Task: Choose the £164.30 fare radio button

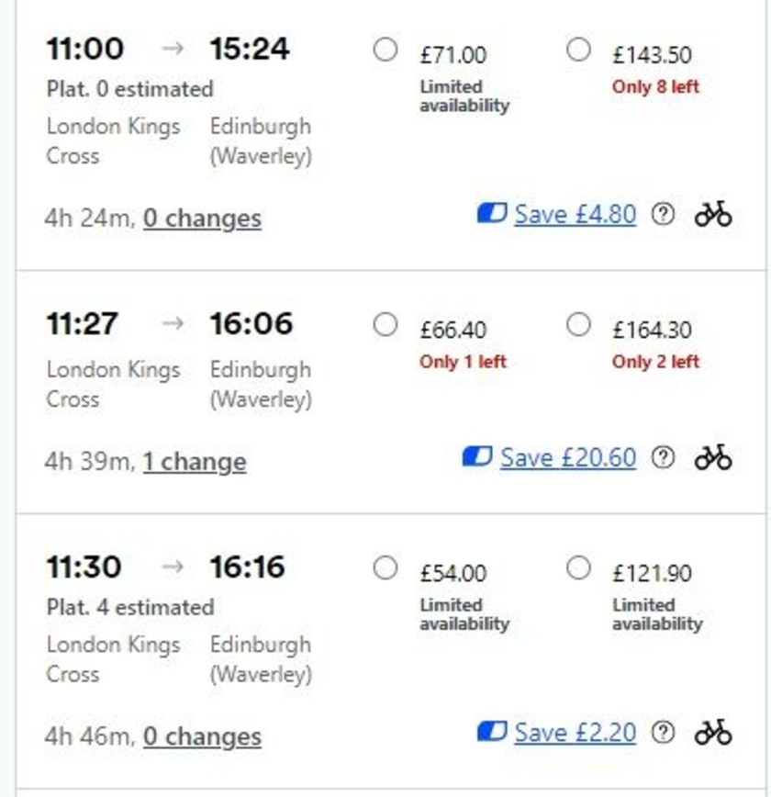Action: [578, 325]
